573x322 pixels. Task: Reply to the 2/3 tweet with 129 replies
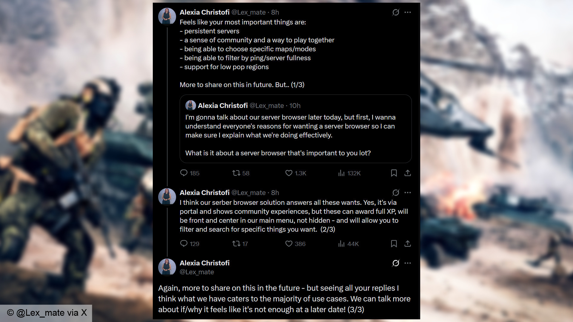184,244
